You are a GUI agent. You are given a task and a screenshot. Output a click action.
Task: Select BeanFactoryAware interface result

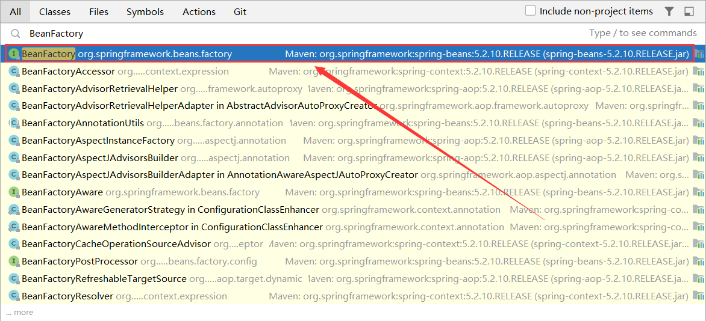[353, 192]
